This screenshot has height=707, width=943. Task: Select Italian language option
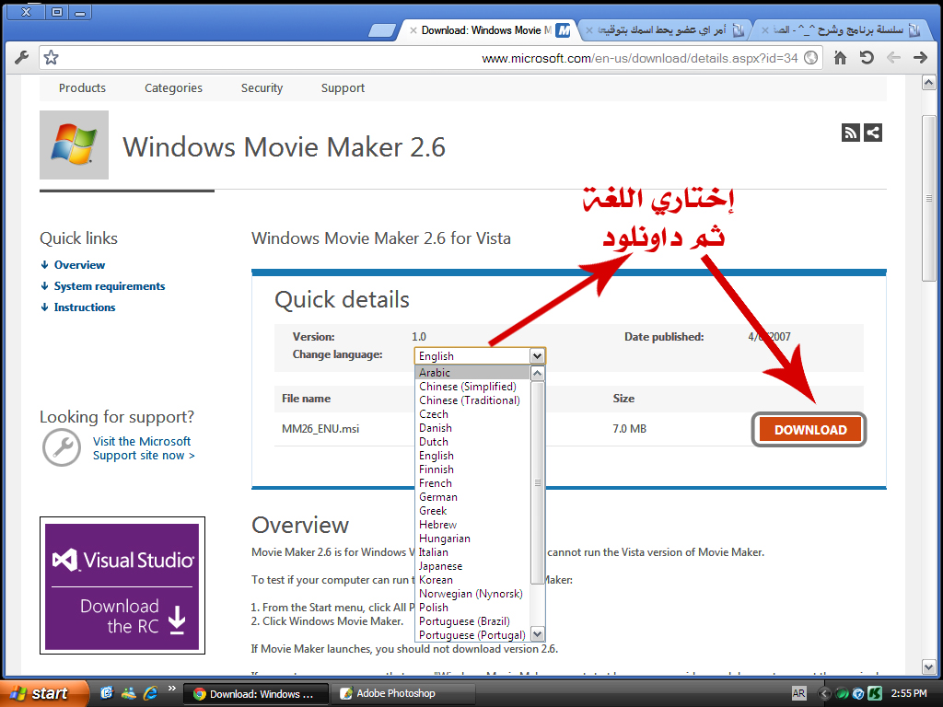pos(472,552)
